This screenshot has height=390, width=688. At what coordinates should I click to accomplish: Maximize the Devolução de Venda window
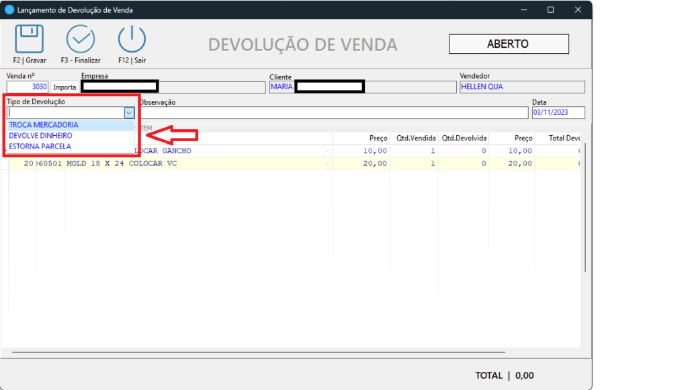point(550,10)
